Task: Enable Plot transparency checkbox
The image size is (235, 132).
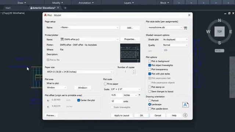Action: (x=149, y=69)
